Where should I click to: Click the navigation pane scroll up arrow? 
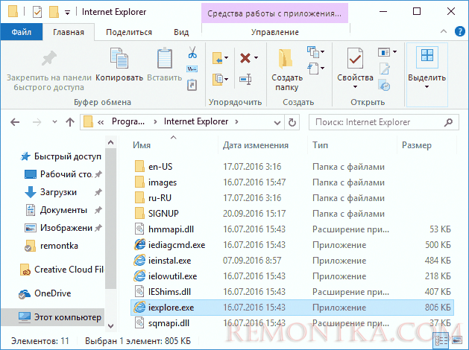(110, 142)
